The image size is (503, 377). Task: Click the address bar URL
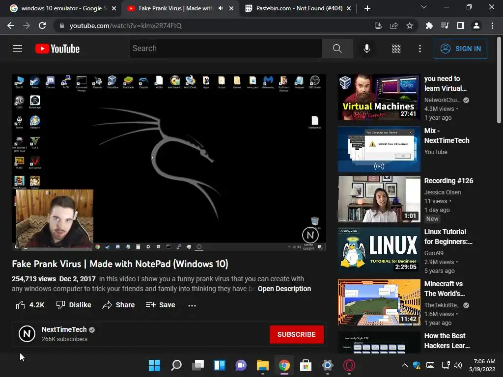pyautogui.click(x=126, y=26)
